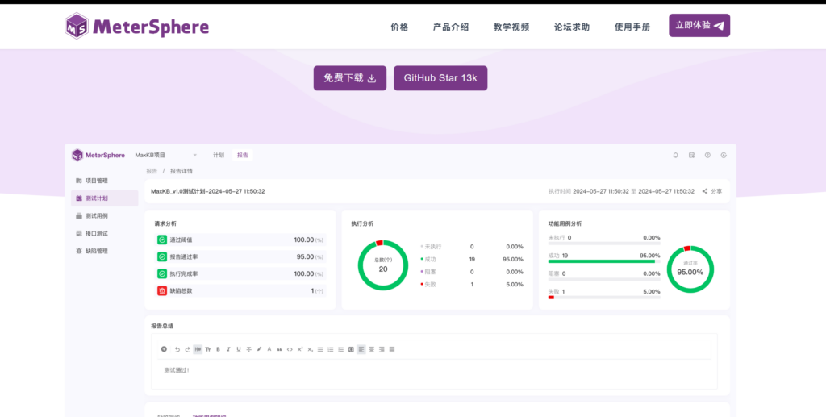Click the plus insert icon in editor toolbar

coord(164,349)
